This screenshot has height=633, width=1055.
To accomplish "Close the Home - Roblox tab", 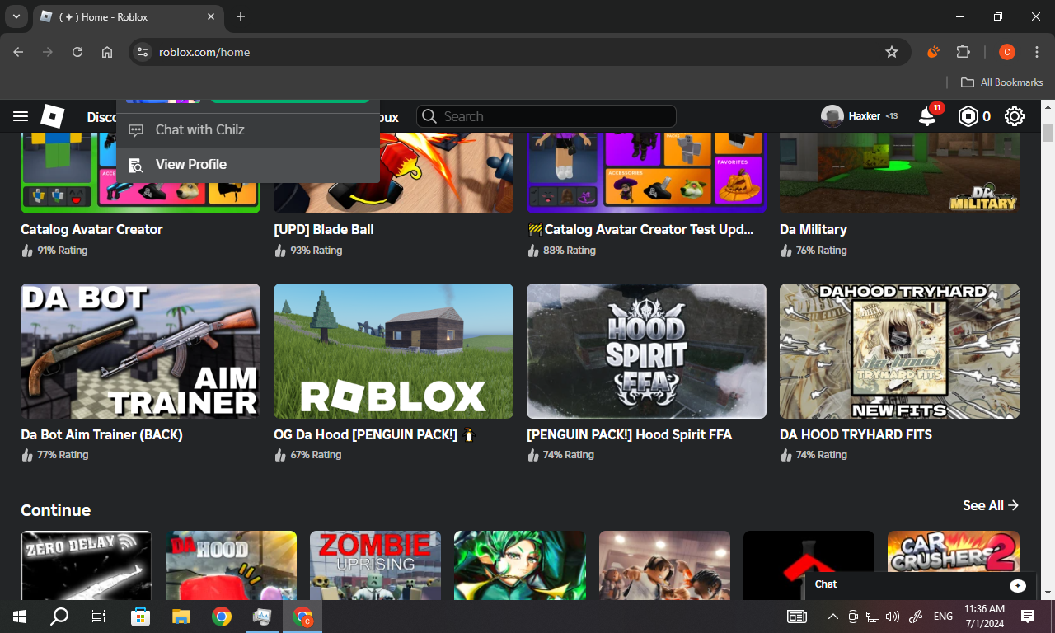I will click(x=212, y=16).
